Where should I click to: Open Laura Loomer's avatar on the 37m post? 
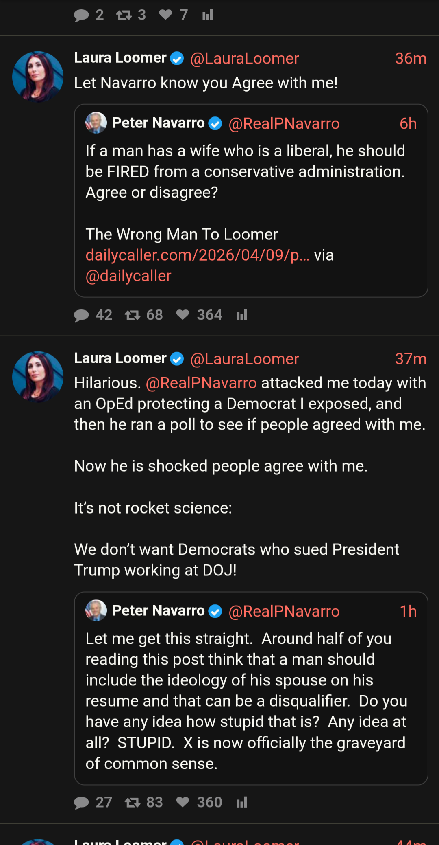pyautogui.click(x=38, y=377)
